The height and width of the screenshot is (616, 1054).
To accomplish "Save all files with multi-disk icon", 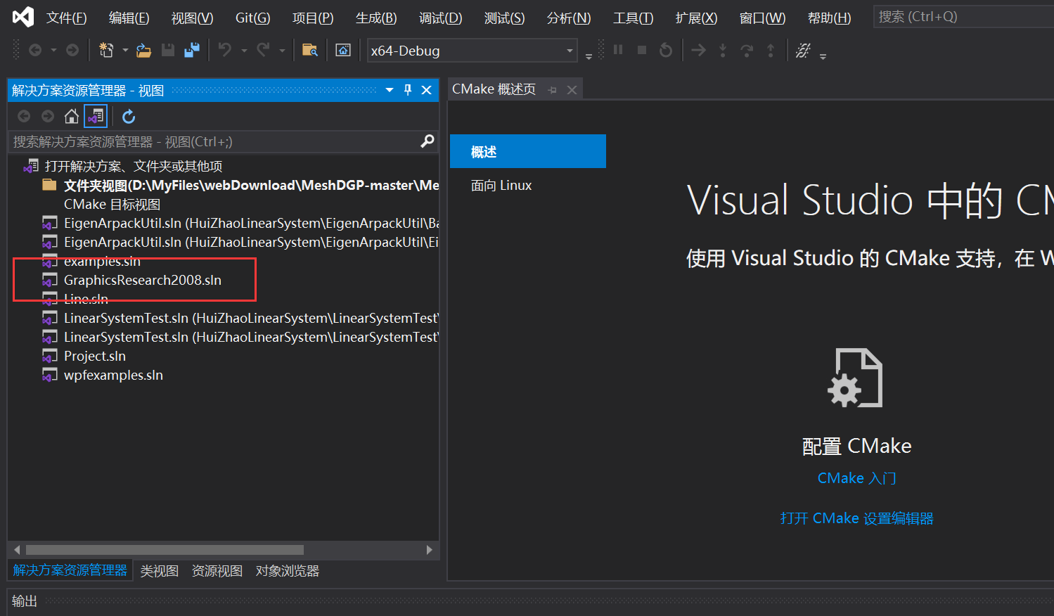I will coord(191,50).
